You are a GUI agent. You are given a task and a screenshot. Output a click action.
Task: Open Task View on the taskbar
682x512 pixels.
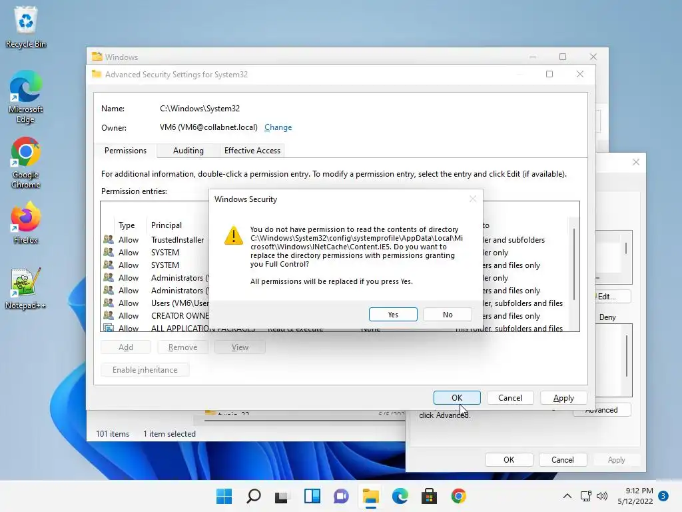[x=282, y=496]
